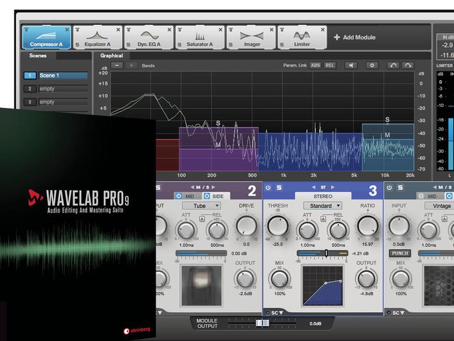Screen dimensions: 454x341
Task: Select the Equalizer A module
Action: point(97,37)
